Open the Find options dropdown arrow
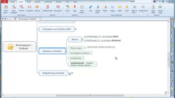Image resolution: width=175 pixels, height=98 pixels. click(x=152, y=2)
